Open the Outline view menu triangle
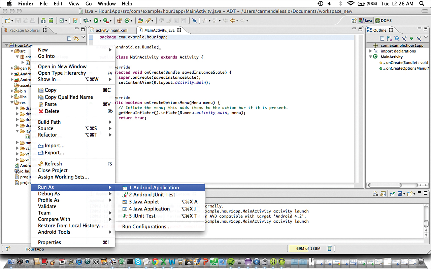The width and height of the screenshot is (431, 269). [x=426, y=38]
